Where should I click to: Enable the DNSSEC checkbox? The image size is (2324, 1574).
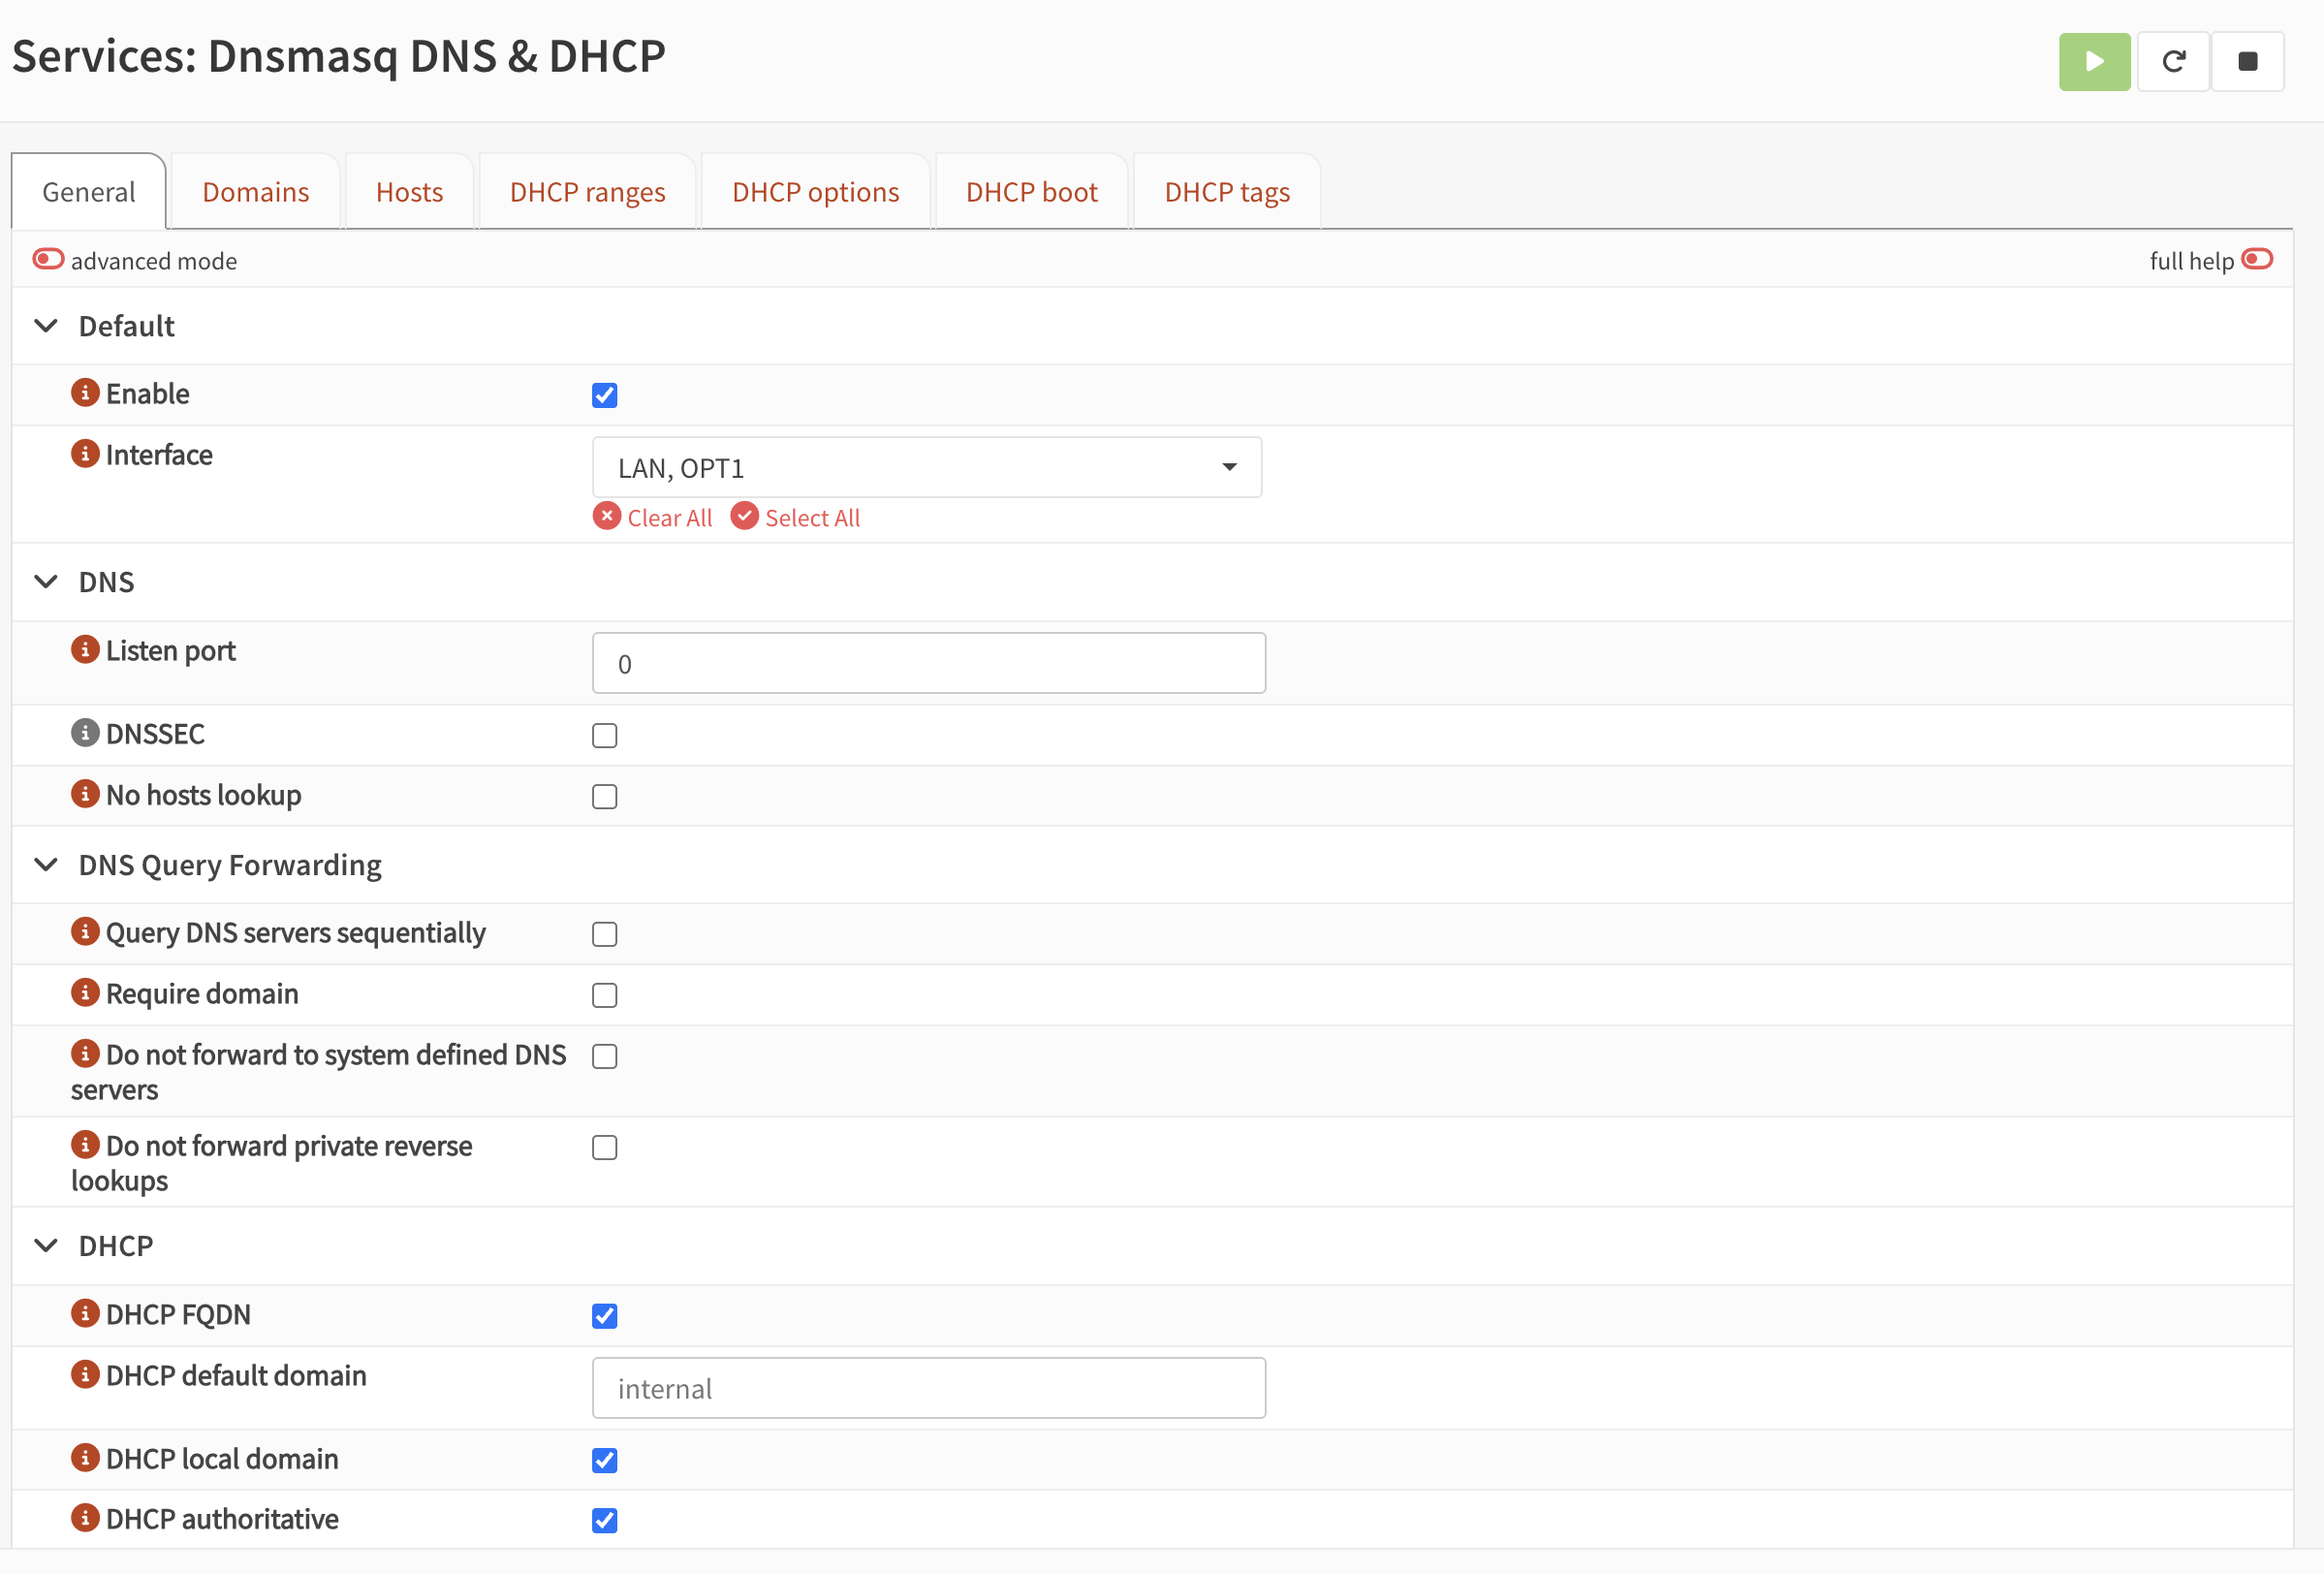(604, 736)
